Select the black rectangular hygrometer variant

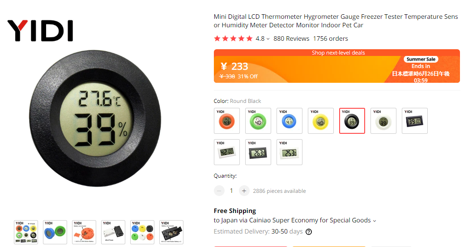pos(415,121)
